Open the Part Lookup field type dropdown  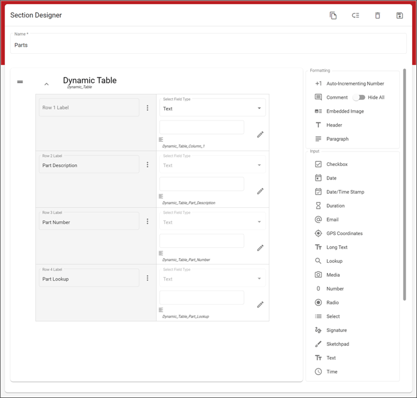[x=213, y=278]
